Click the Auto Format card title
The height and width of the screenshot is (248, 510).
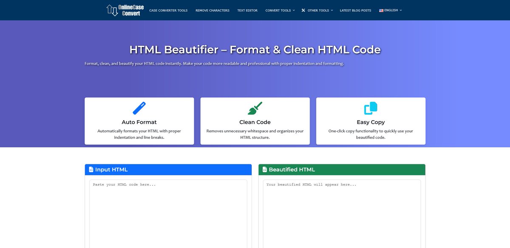click(139, 122)
